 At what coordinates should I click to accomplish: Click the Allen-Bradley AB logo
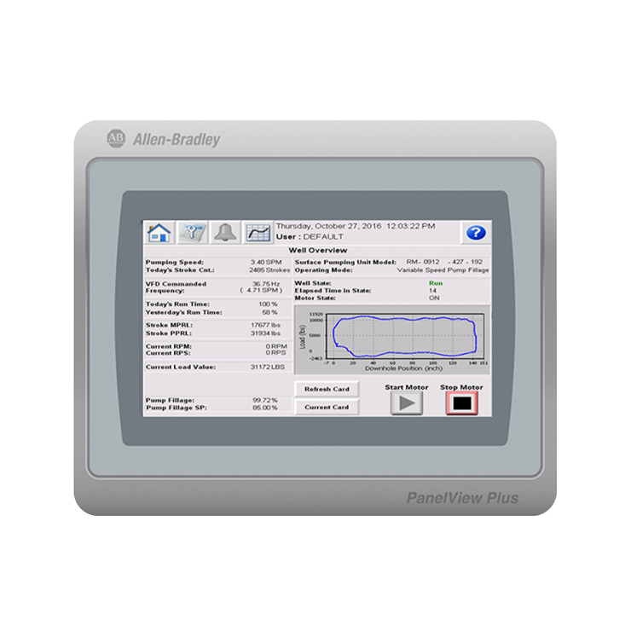click(x=116, y=138)
